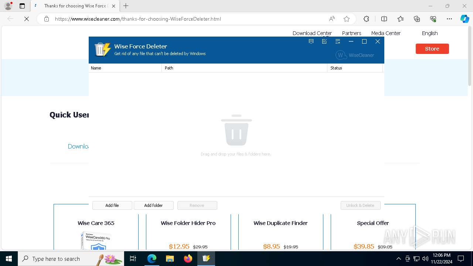Click the Wise Force Deleter trash logo
This screenshot has height=266, width=473.
coord(103,50)
